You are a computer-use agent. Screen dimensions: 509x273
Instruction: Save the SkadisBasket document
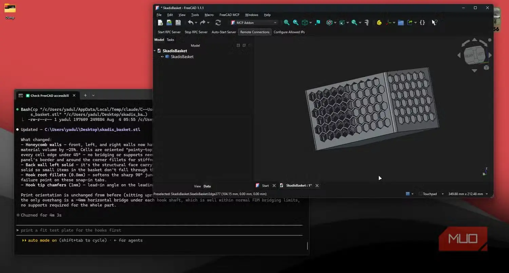178,23
